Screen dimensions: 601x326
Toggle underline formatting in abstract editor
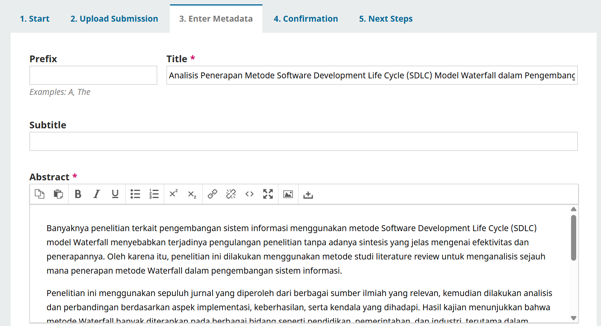point(115,194)
